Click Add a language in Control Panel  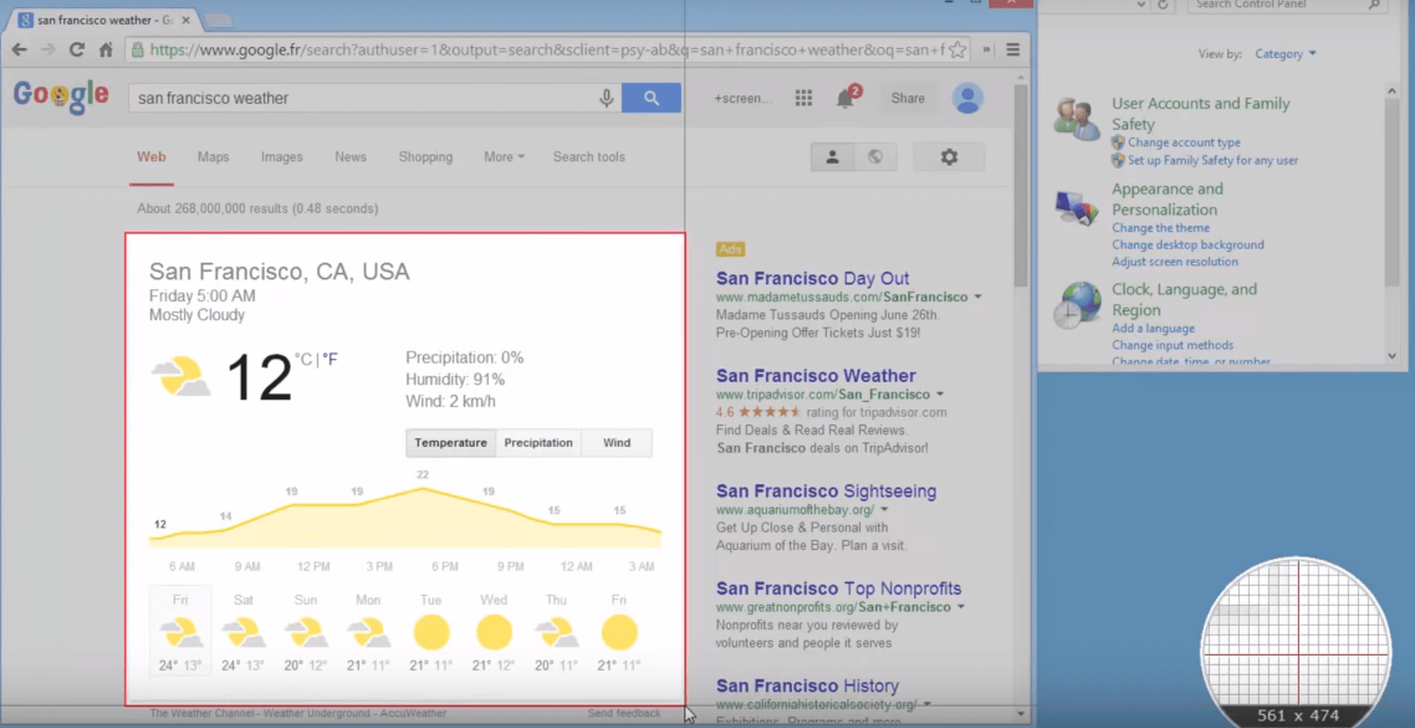point(1153,328)
